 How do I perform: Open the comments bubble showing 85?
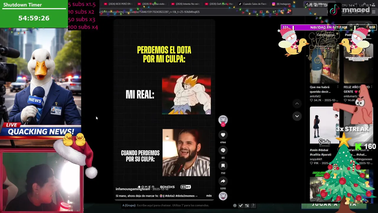tap(223, 150)
